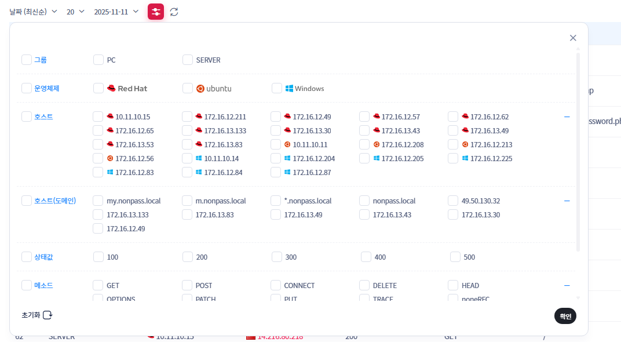Close the filter panel with the X icon
Image resolution: width=621 pixels, height=342 pixels.
point(573,38)
